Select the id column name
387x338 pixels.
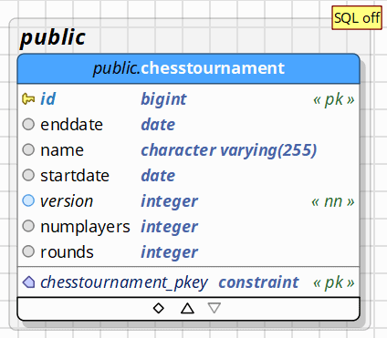point(48,99)
